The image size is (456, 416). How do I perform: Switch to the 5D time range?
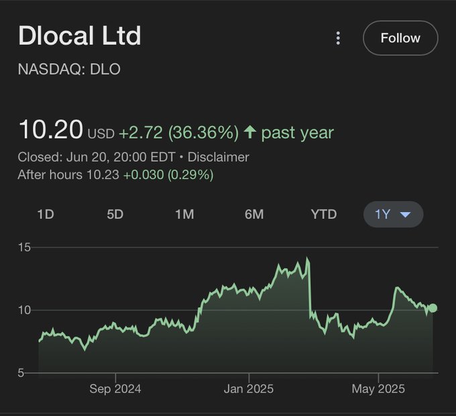point(115,215)
